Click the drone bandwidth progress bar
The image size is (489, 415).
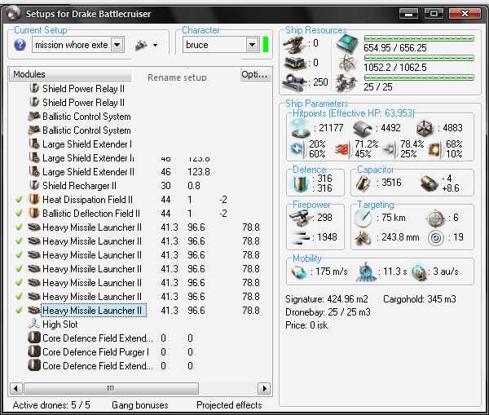(419, 77)
